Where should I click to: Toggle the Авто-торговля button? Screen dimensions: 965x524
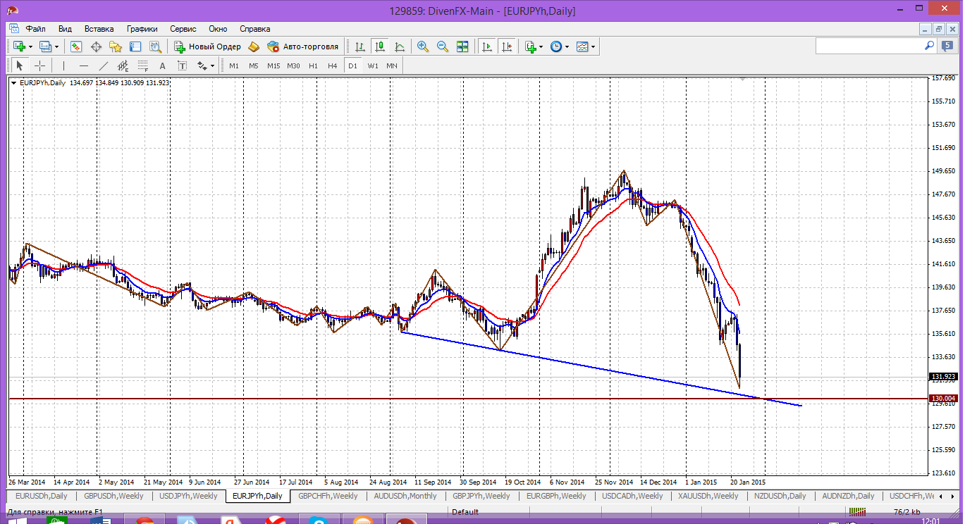302,46
